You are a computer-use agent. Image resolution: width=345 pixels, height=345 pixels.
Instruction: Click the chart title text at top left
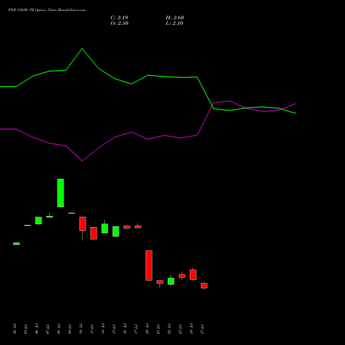pyautogui.click(x=47, y=10)
